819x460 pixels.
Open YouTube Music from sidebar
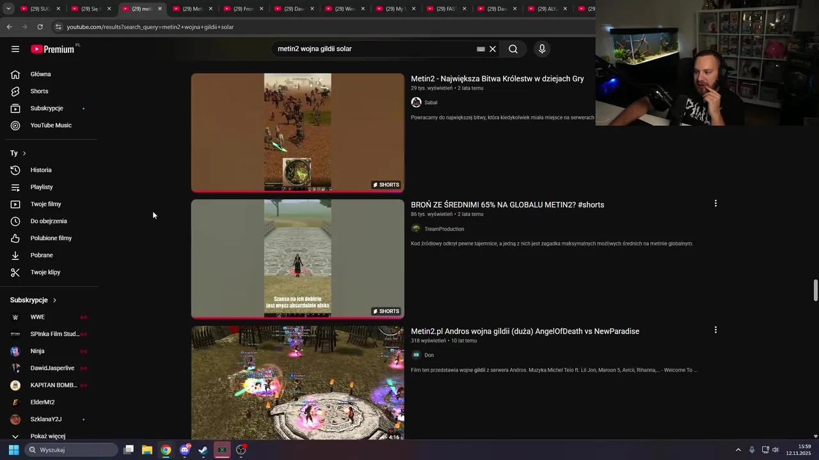click(51, 125)
